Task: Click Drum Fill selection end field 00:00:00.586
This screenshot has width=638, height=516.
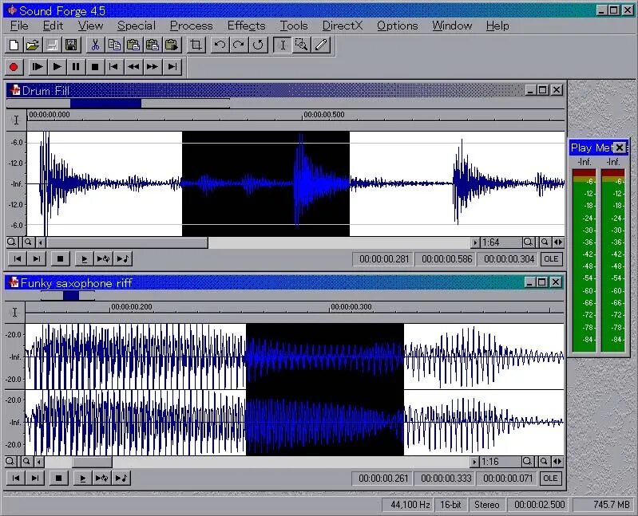Action: tap(446, 259)
